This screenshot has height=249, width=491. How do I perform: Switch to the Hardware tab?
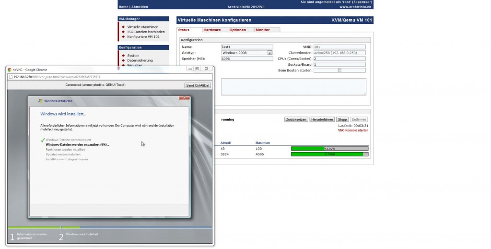212,30
